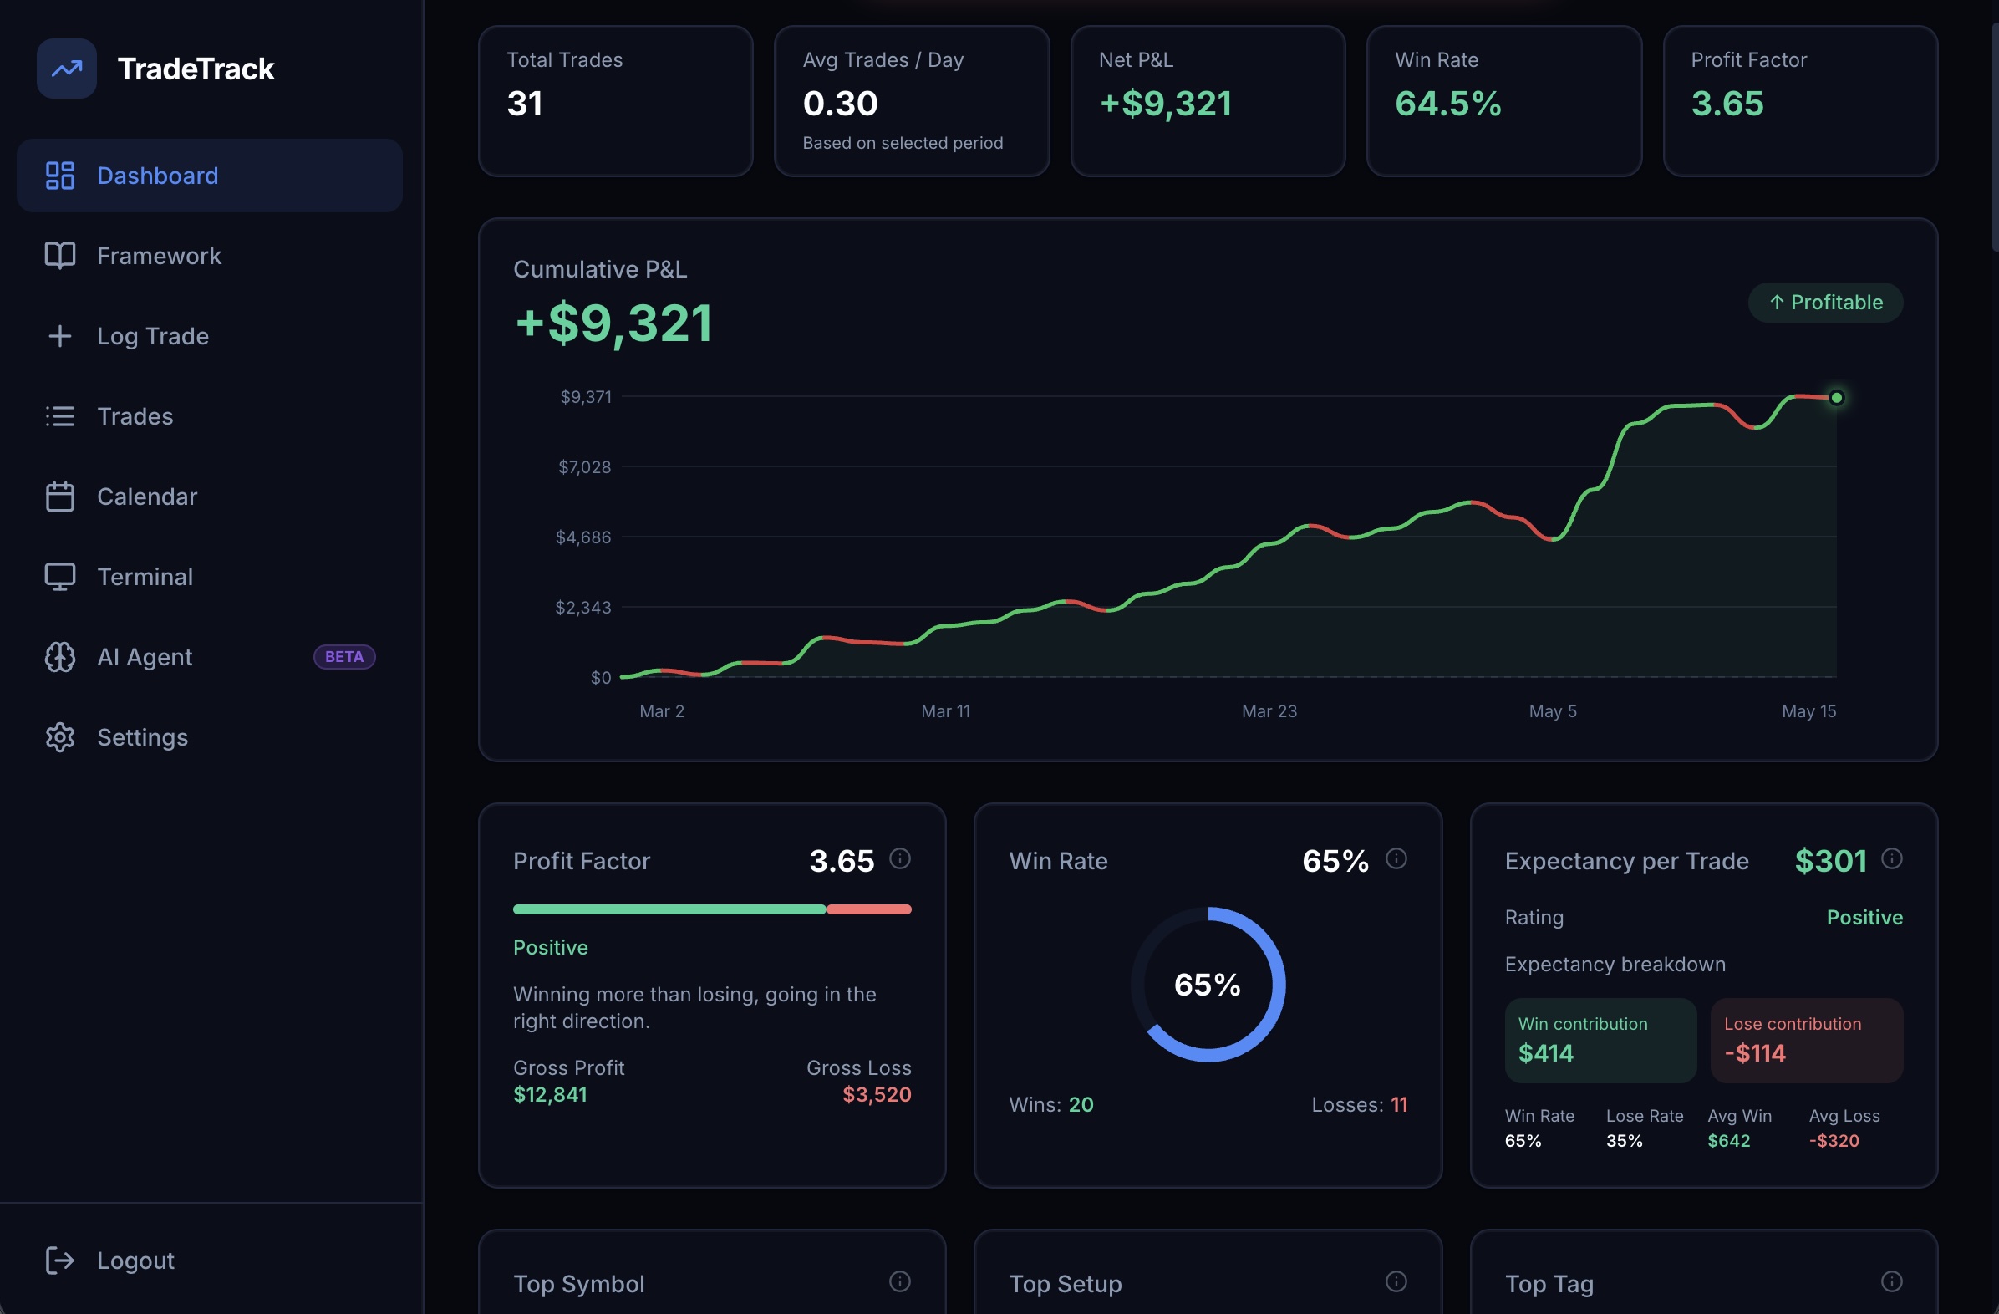Click the Win Rate donut chart
The image size is (1999, 1314).
[1208, 985]
